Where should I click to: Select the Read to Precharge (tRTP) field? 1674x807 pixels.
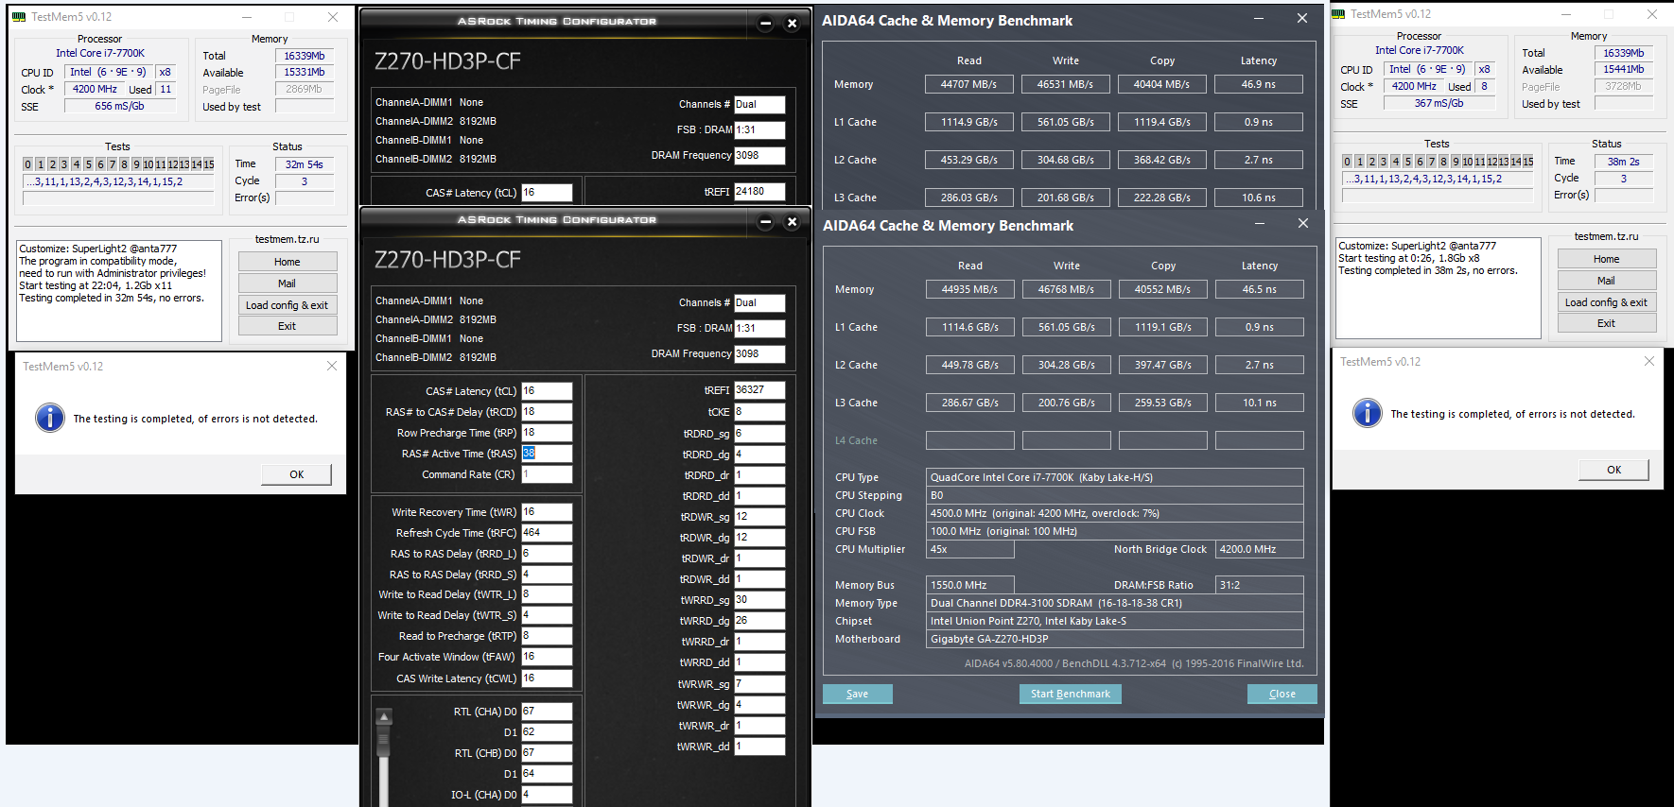[547, 636]
